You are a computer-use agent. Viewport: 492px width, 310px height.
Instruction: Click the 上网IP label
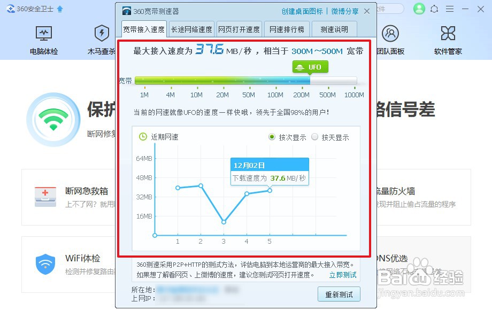143,298
